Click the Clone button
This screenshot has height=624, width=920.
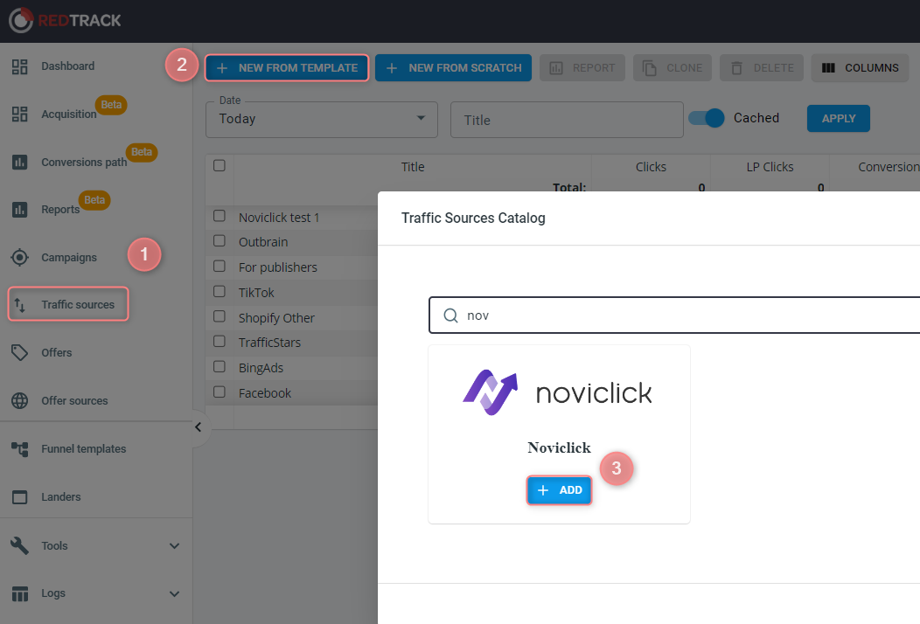(x=673, y=68)
